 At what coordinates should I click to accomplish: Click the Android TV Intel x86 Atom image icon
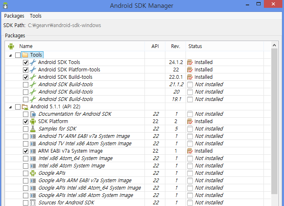pos(33,144)
